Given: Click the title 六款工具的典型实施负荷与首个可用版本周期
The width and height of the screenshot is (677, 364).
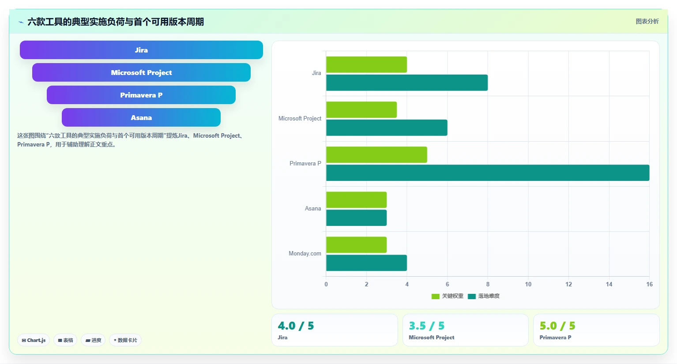Looking at the screenshot, I should point(116,22).
